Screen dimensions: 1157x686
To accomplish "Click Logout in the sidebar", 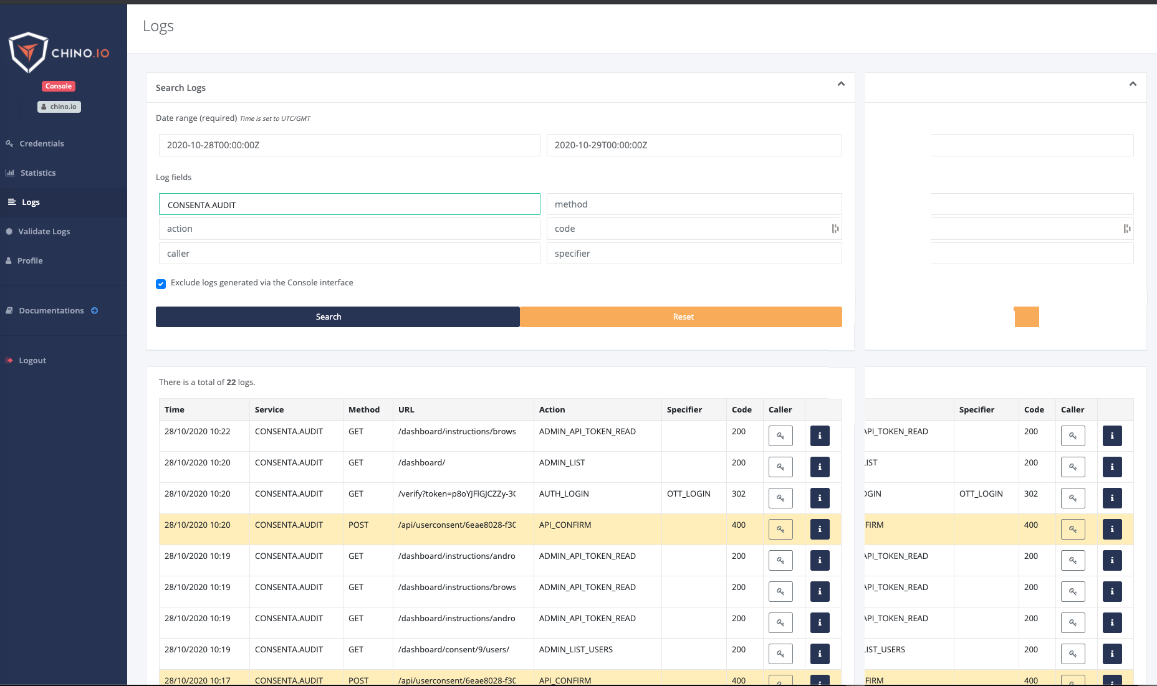I will [x=32, y=360].
